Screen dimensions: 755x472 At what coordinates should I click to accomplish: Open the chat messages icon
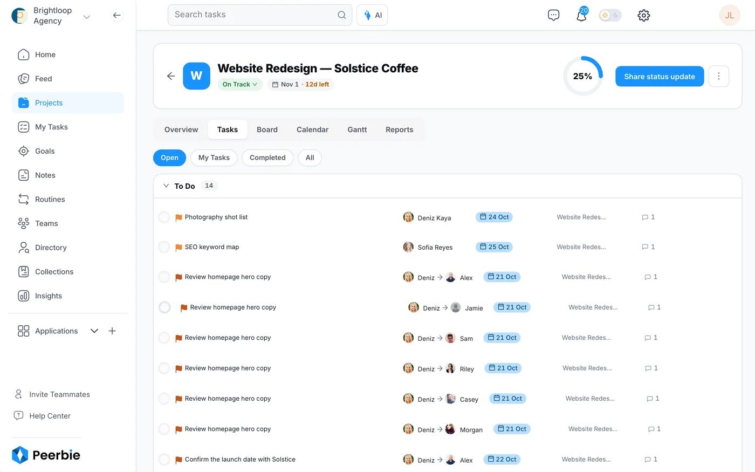(553, 15)
